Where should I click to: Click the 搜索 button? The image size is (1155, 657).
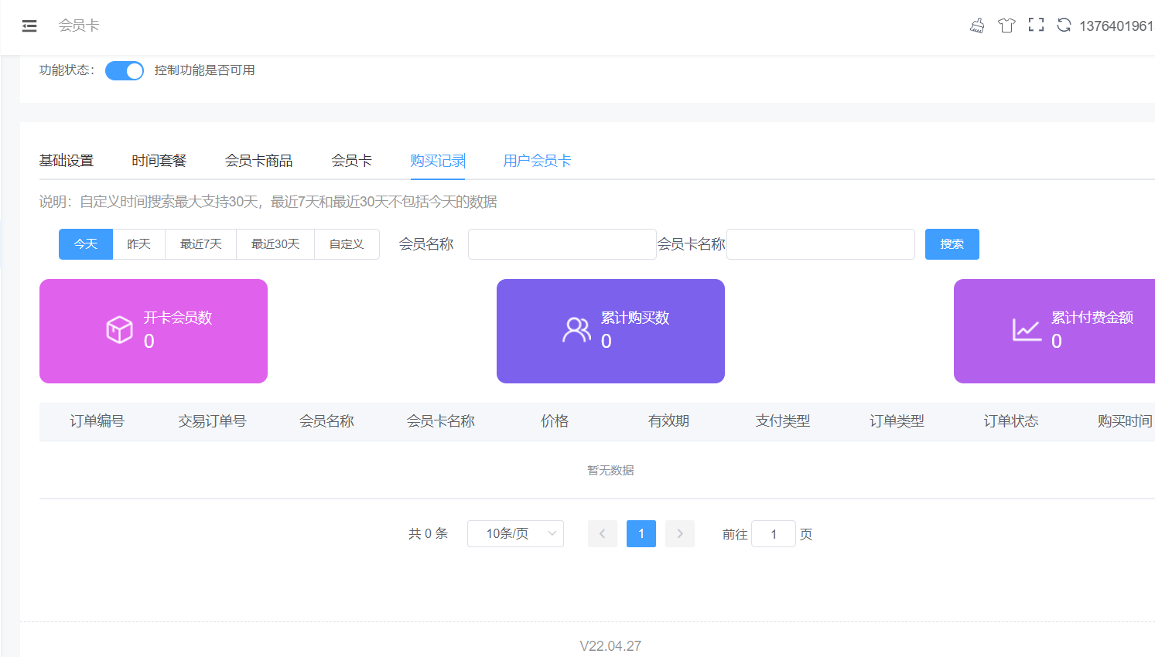(952, 244)
